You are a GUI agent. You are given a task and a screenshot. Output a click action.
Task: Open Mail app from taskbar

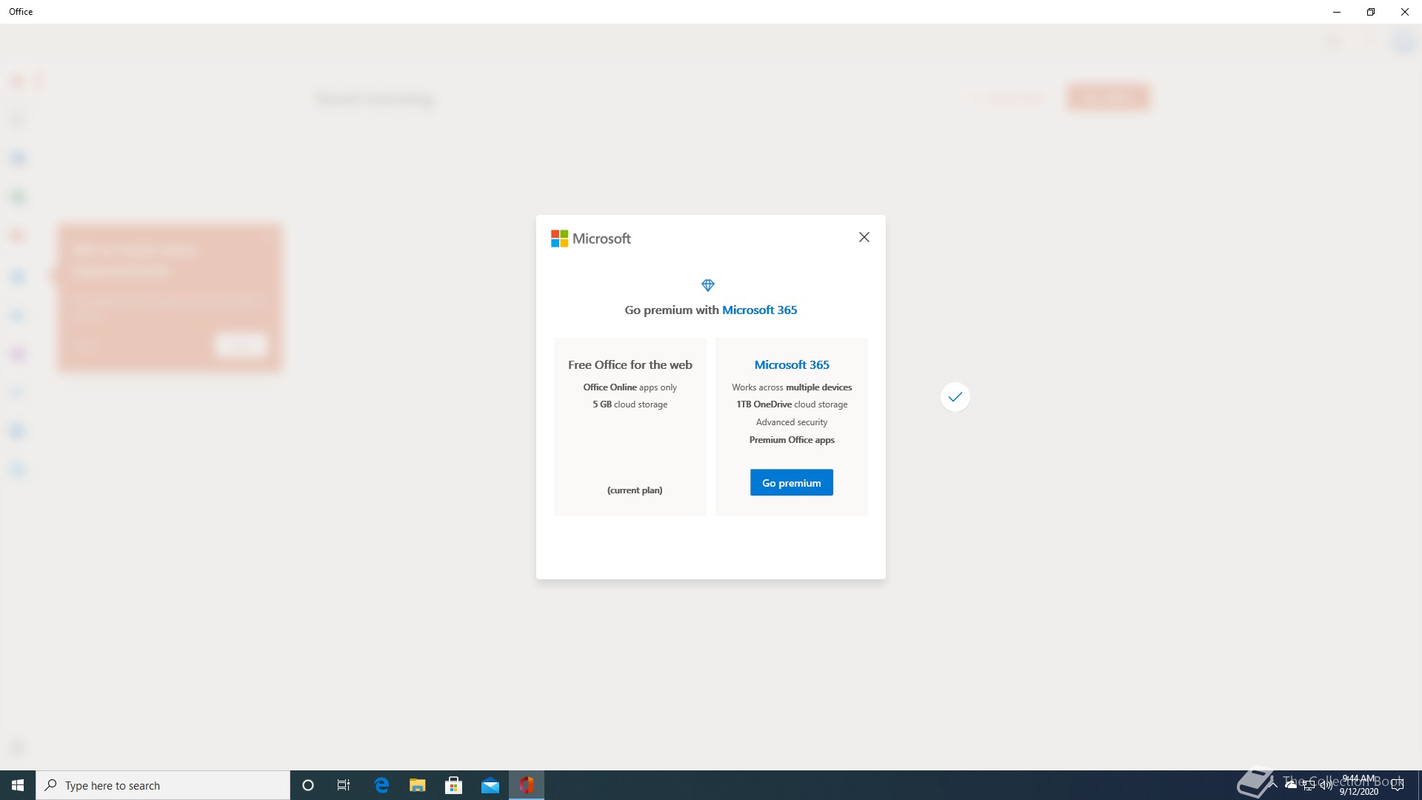[x=490, y=785]
